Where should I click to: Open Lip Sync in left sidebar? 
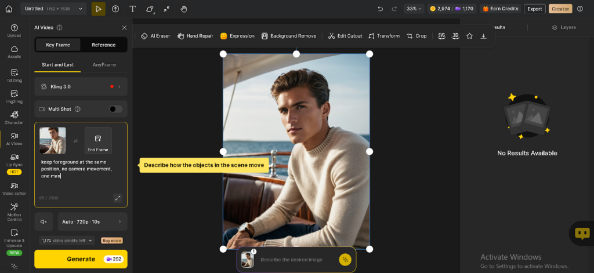pos(14,161)
